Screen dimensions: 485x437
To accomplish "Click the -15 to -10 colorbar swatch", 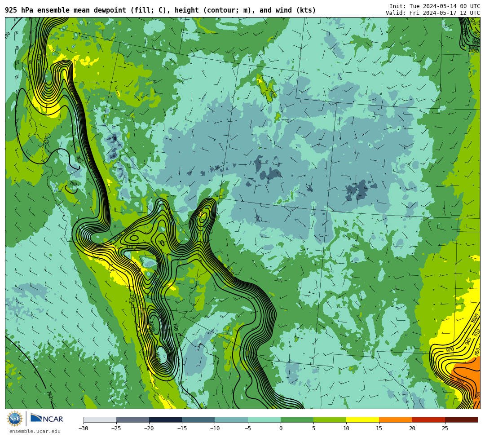I will pos(198,419).
